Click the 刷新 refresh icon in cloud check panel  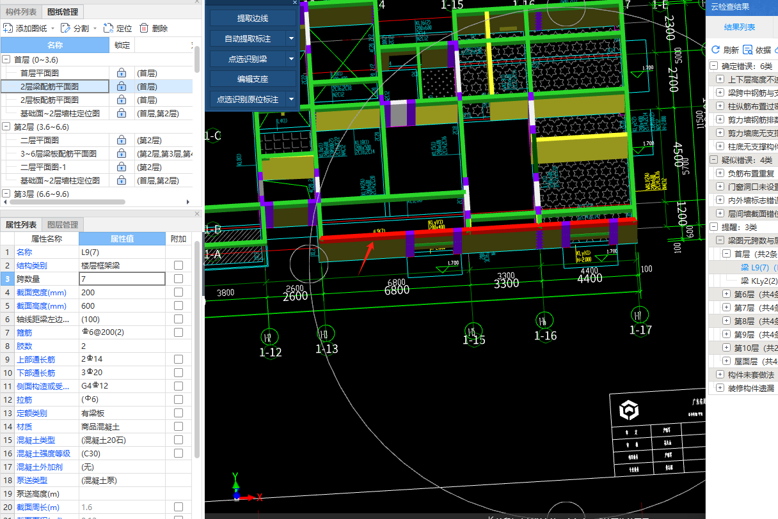point(715,50)
